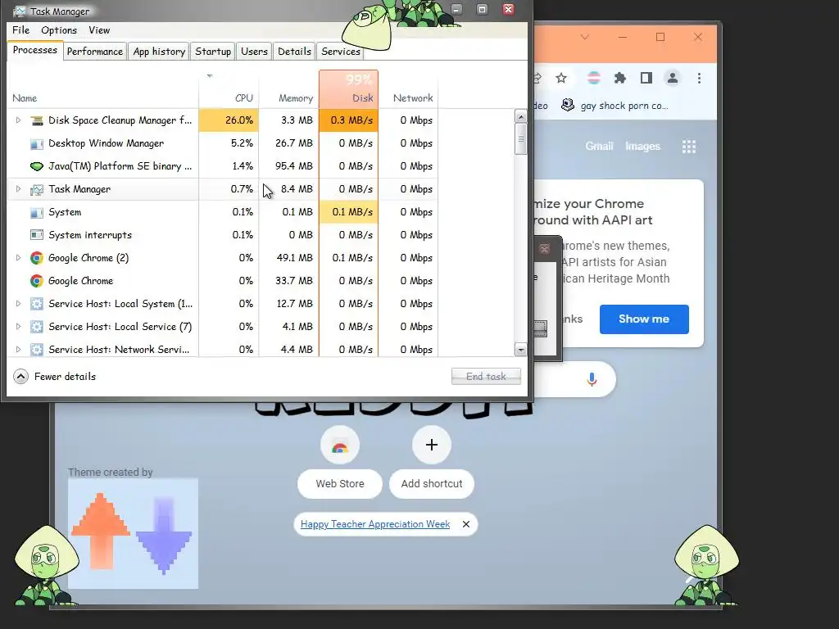Open the File menu in Task Manager
Image resolution: width=839 pixels, height=629 pixels.
coord(20,30)
